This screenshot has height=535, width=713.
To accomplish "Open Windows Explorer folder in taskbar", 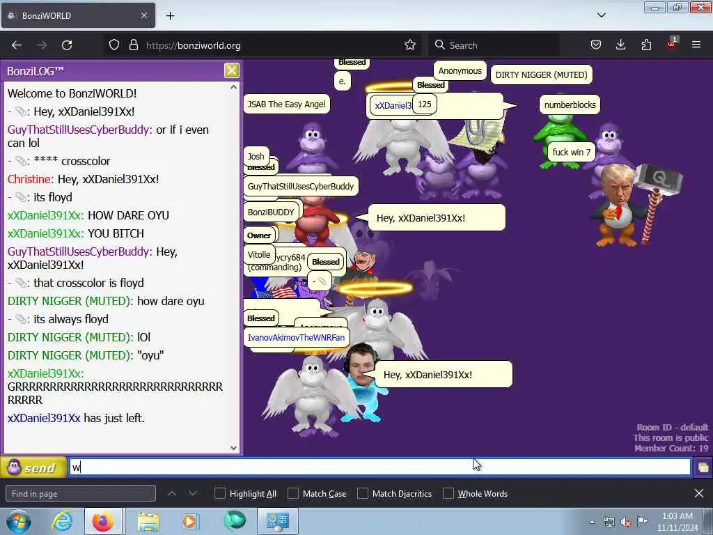I will tap(148, 521).
